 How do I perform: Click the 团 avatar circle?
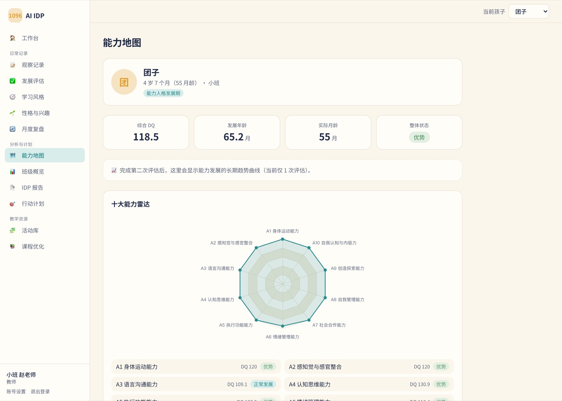124,82
